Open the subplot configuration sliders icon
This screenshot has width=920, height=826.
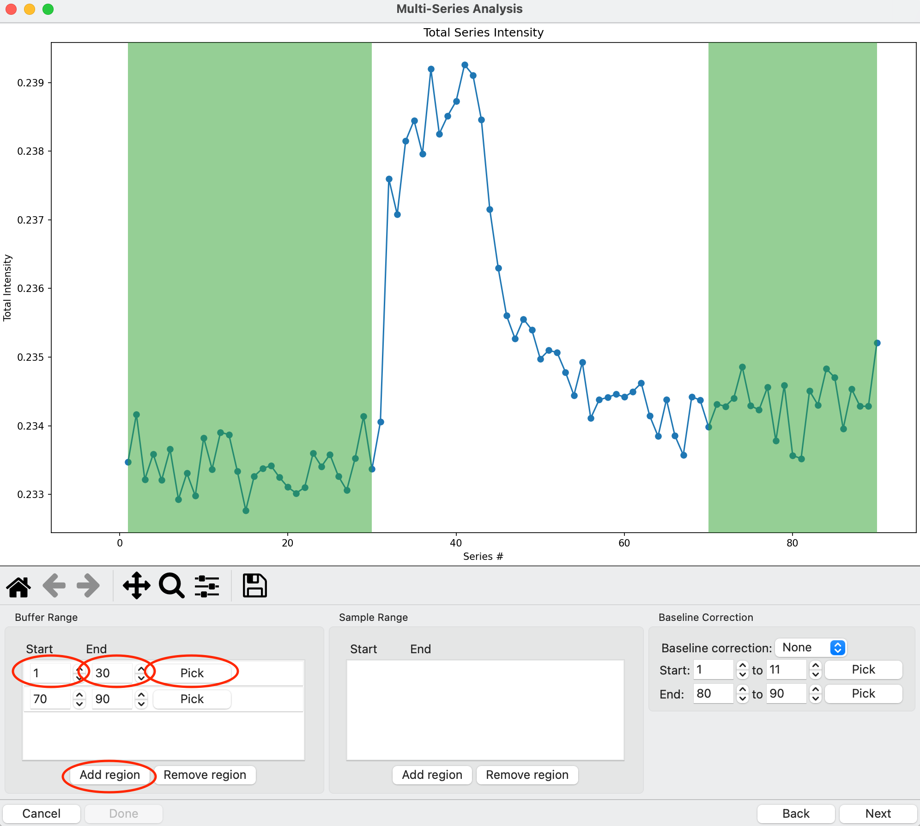(206, 586)
